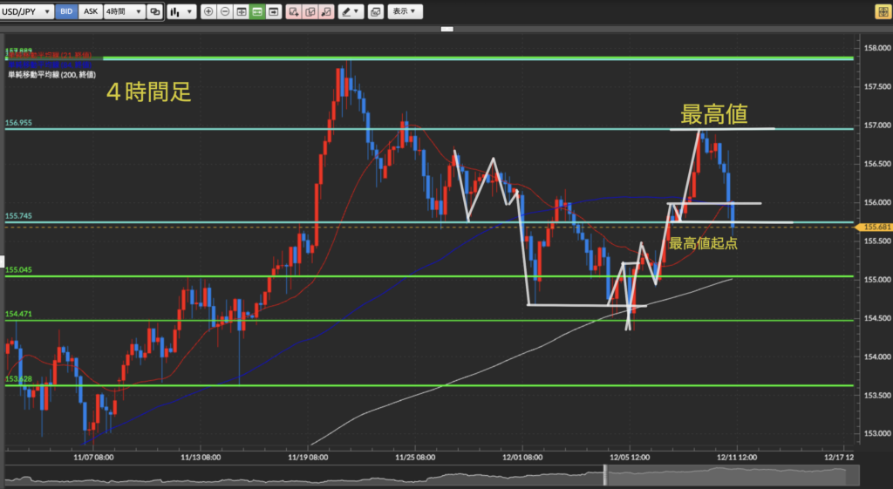Open the USD/JPY currency pair dropdown
This screenshot has height=489, width=893.
[x=26, y=12]
